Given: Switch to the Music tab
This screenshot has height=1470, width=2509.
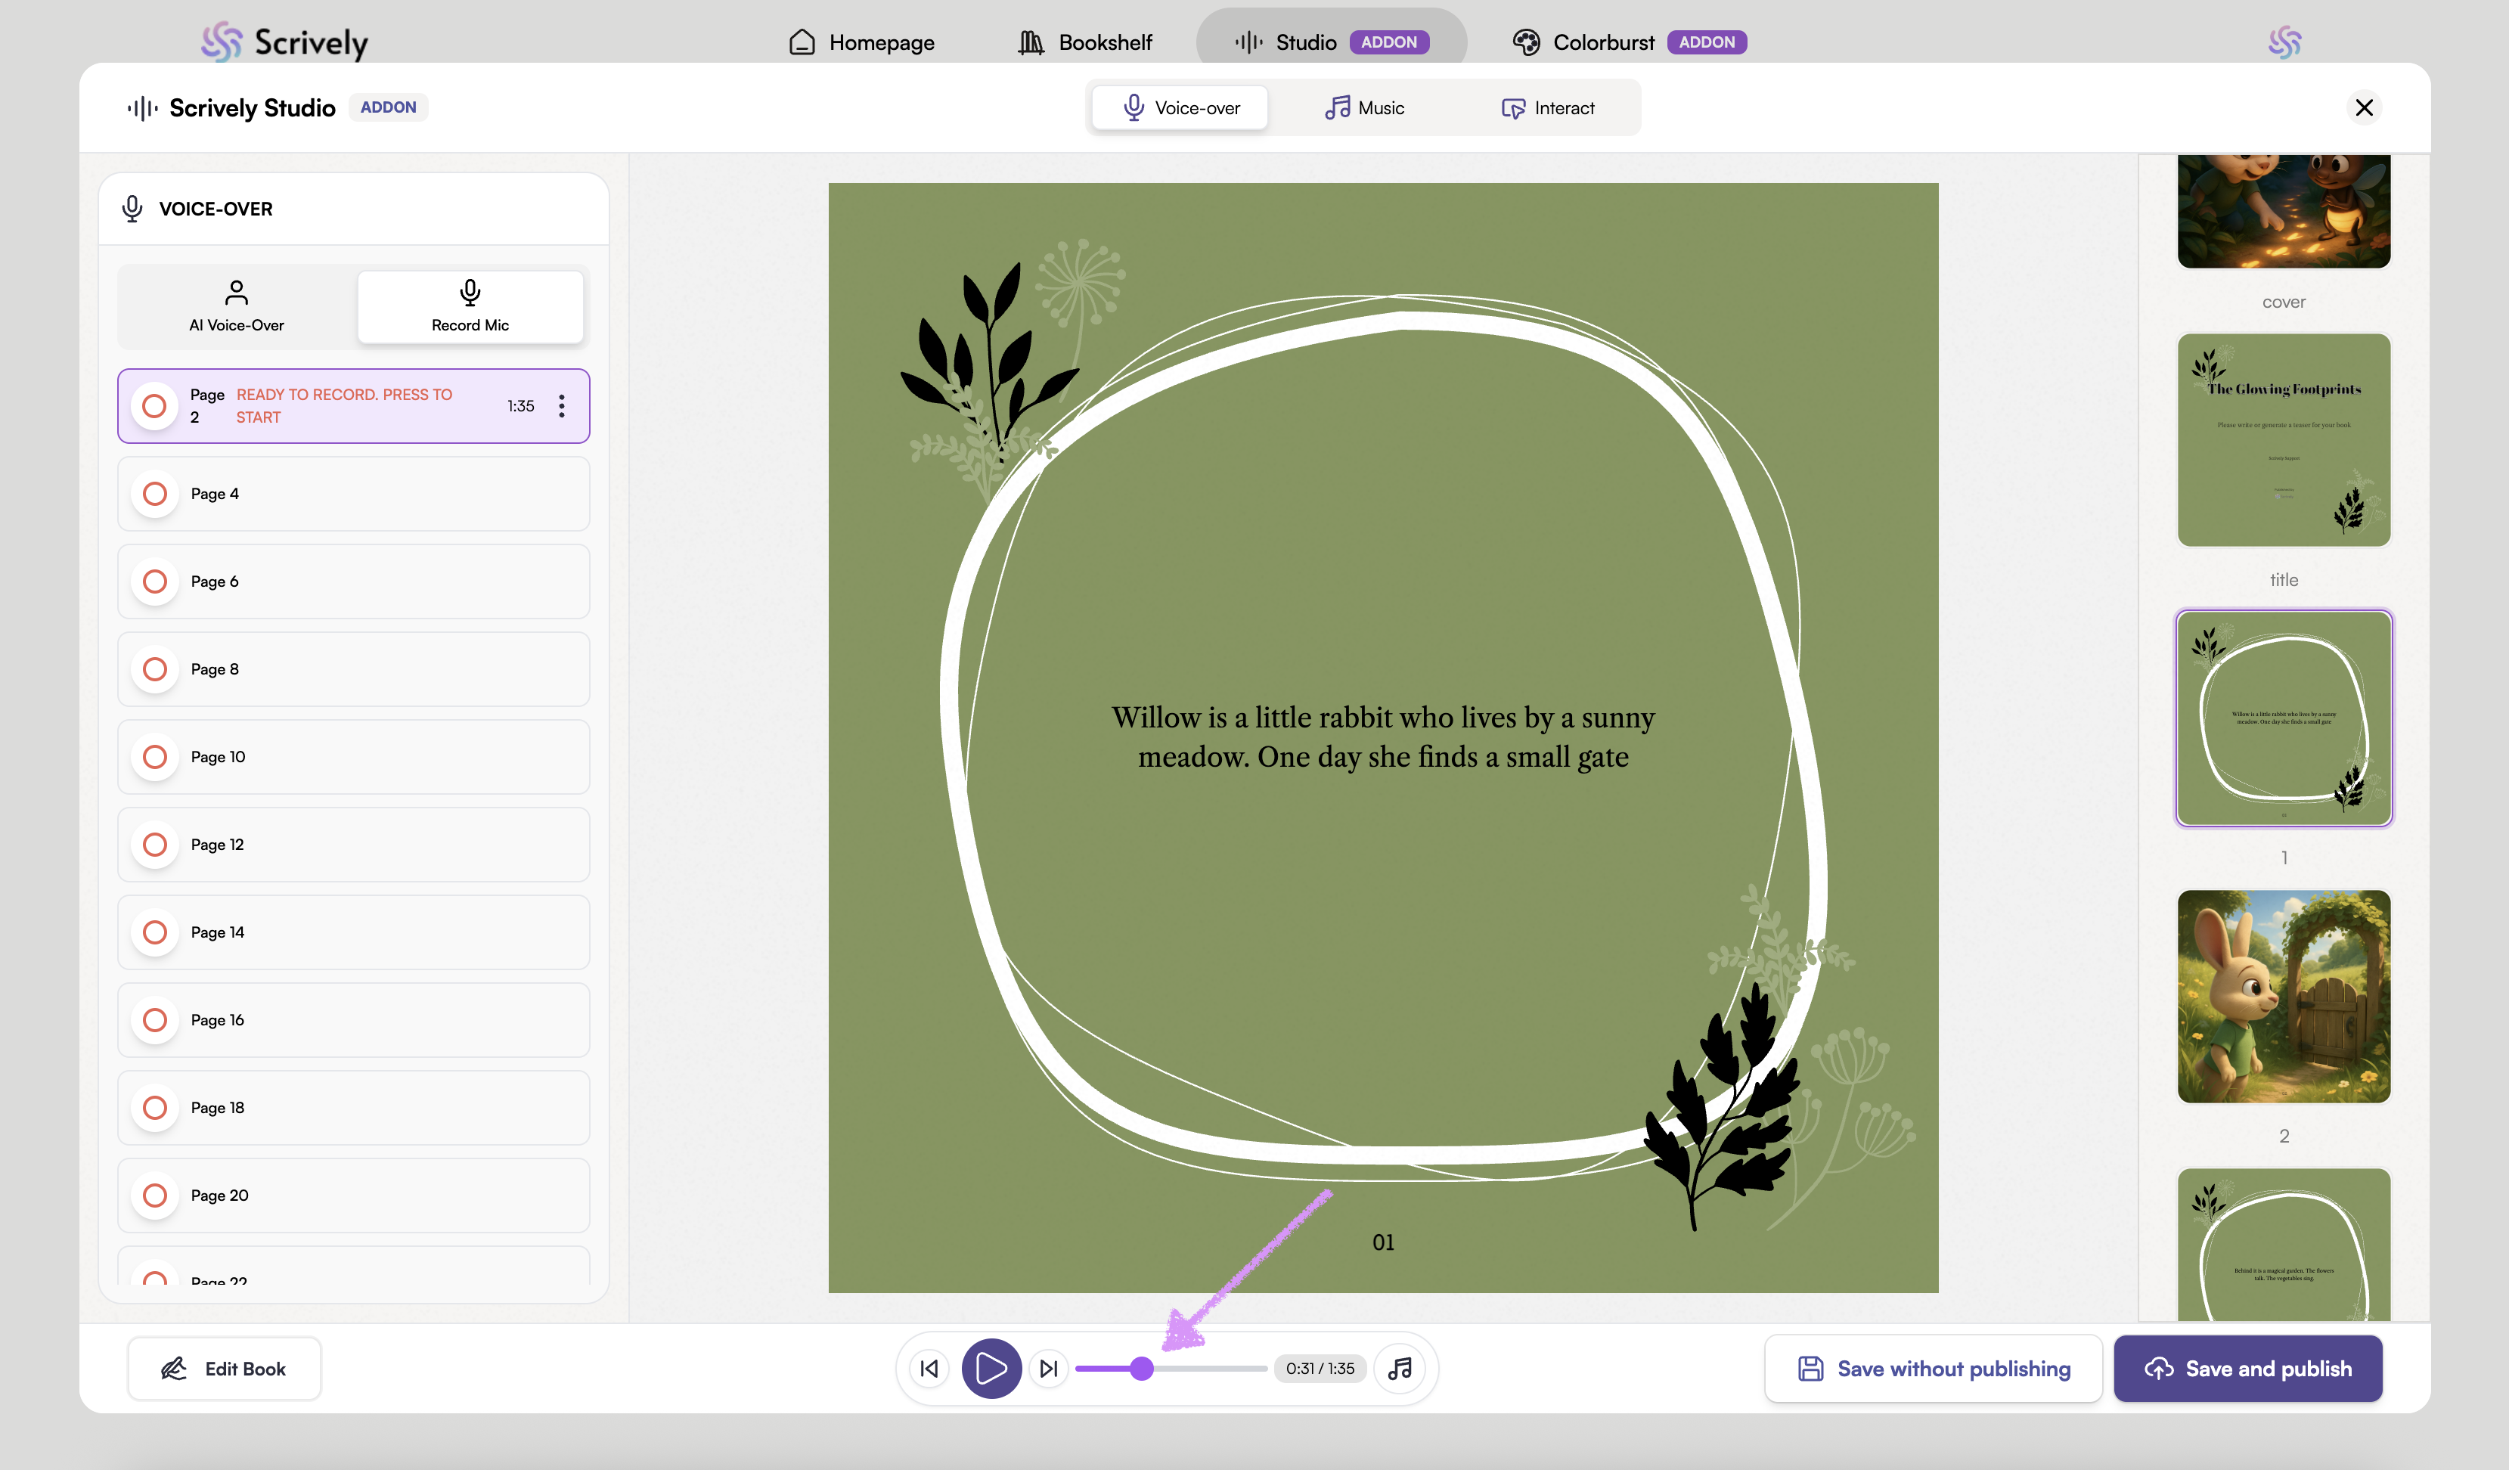Looking at the screenshot, I should pyautogui.click(x=1364, y=107).
